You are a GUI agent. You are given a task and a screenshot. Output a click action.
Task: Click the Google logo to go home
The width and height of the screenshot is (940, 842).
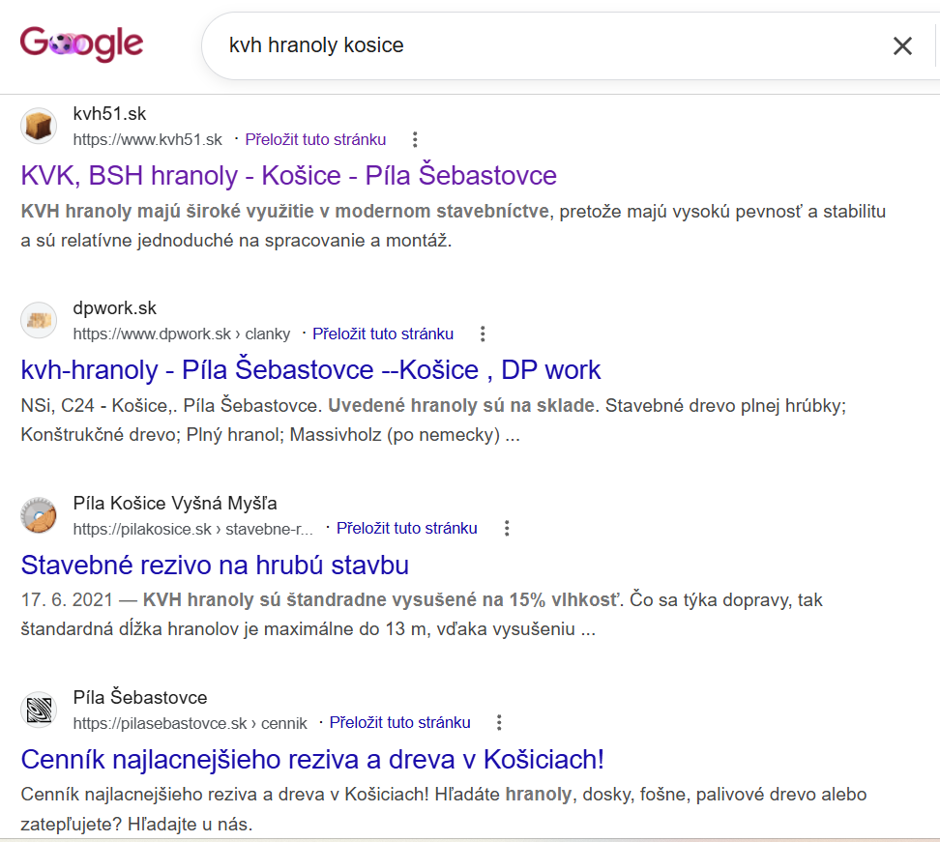tap(81, 44)
